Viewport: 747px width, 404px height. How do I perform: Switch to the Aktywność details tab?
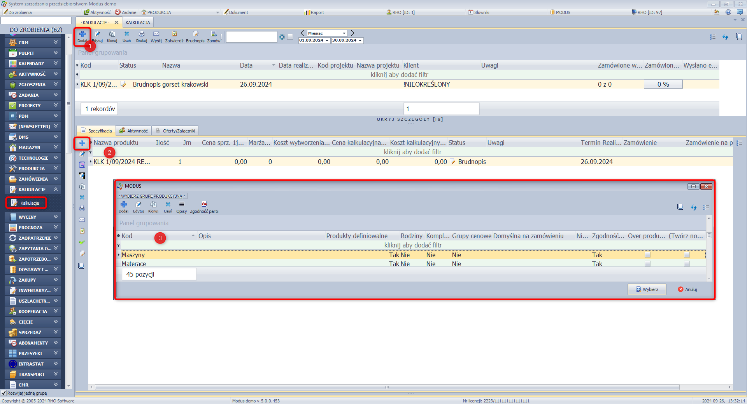134,131
